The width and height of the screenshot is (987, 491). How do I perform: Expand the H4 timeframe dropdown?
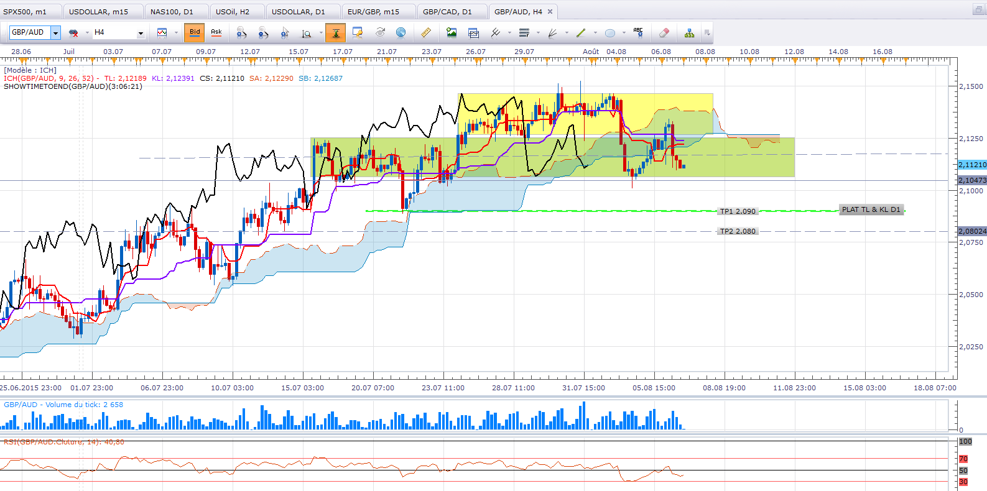click(x=141, y=32)
